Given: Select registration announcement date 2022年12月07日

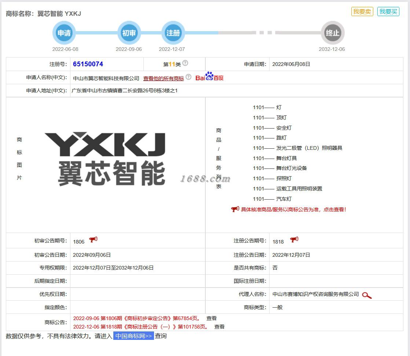Looking at the screenshot, I should pyautogui.click(x=291, y=255).
